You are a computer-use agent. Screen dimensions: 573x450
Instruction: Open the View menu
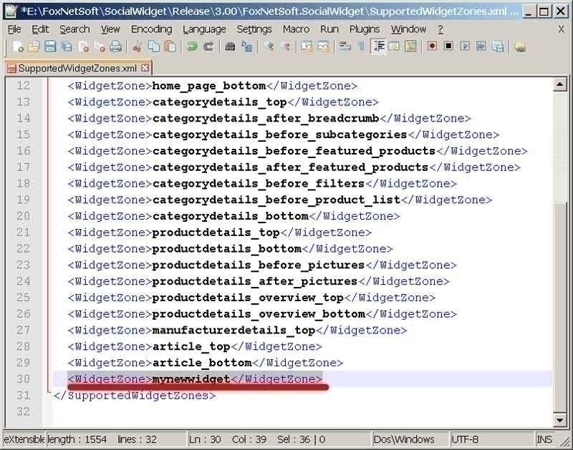(110, 29)
